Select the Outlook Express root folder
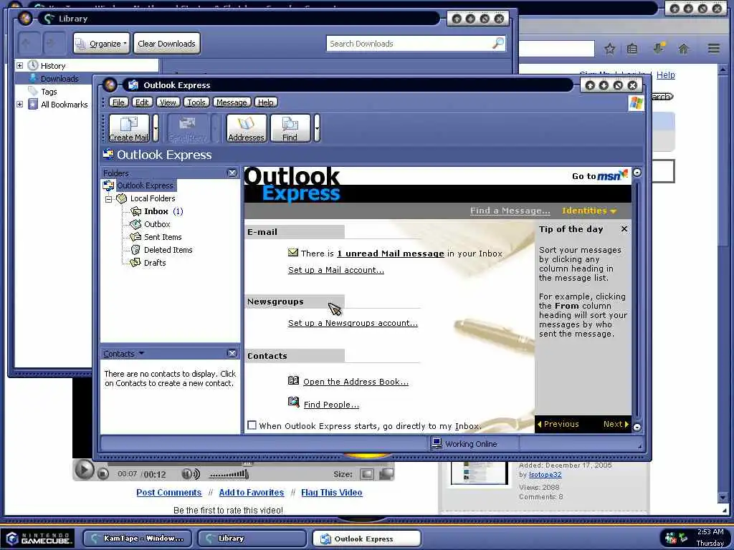This screenshot has height=550, width=734. (x=145, y=185)
